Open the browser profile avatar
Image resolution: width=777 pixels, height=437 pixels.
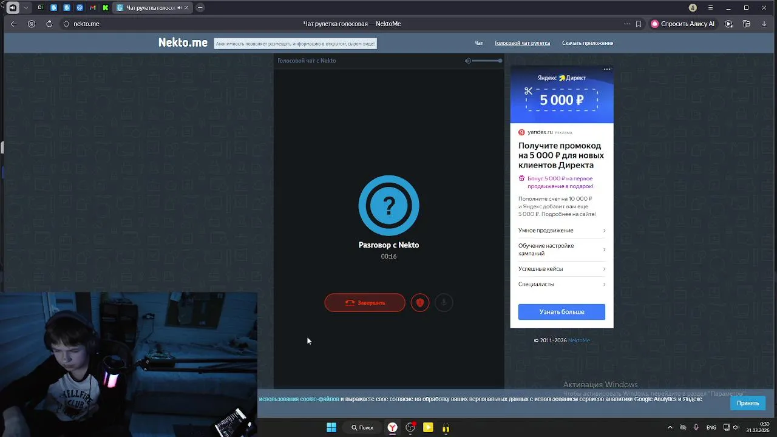click(x=693, y=8)
